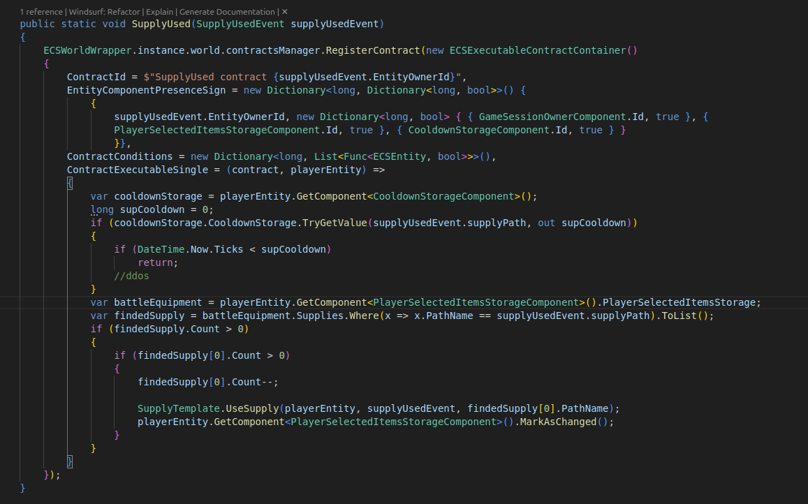Click 'CooldownStorageComponent.Id' in the dictionary initializer

(487, 130)
